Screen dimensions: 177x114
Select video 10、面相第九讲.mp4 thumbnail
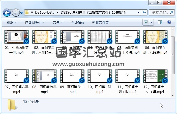tap(100, 76)
